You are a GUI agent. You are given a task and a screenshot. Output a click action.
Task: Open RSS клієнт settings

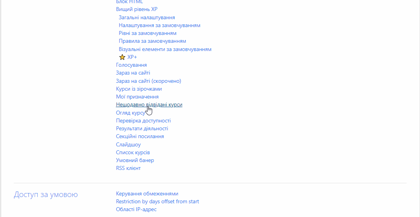pyautogui.click(x=128, y=168)
